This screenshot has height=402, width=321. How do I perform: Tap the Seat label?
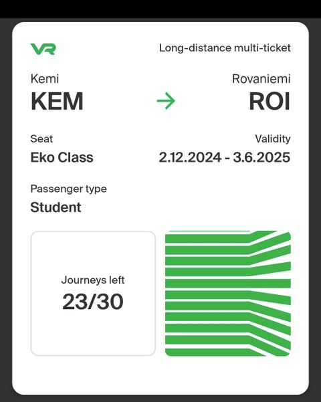(x=41, y=138)
